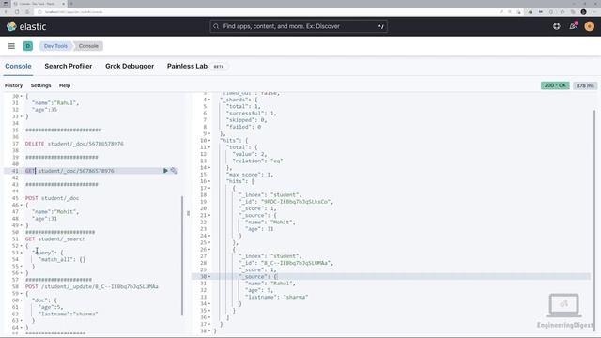Click the "relation": "eq" line in output
Image resolution: width=601 pixels, height=338 pixels.
coord(257,161)
